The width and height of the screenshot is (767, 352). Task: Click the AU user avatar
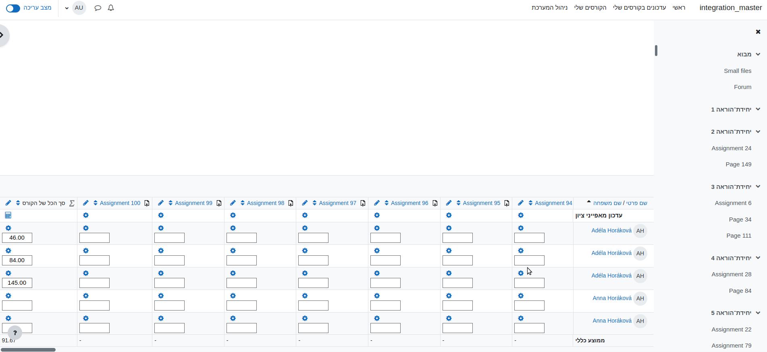79,8
